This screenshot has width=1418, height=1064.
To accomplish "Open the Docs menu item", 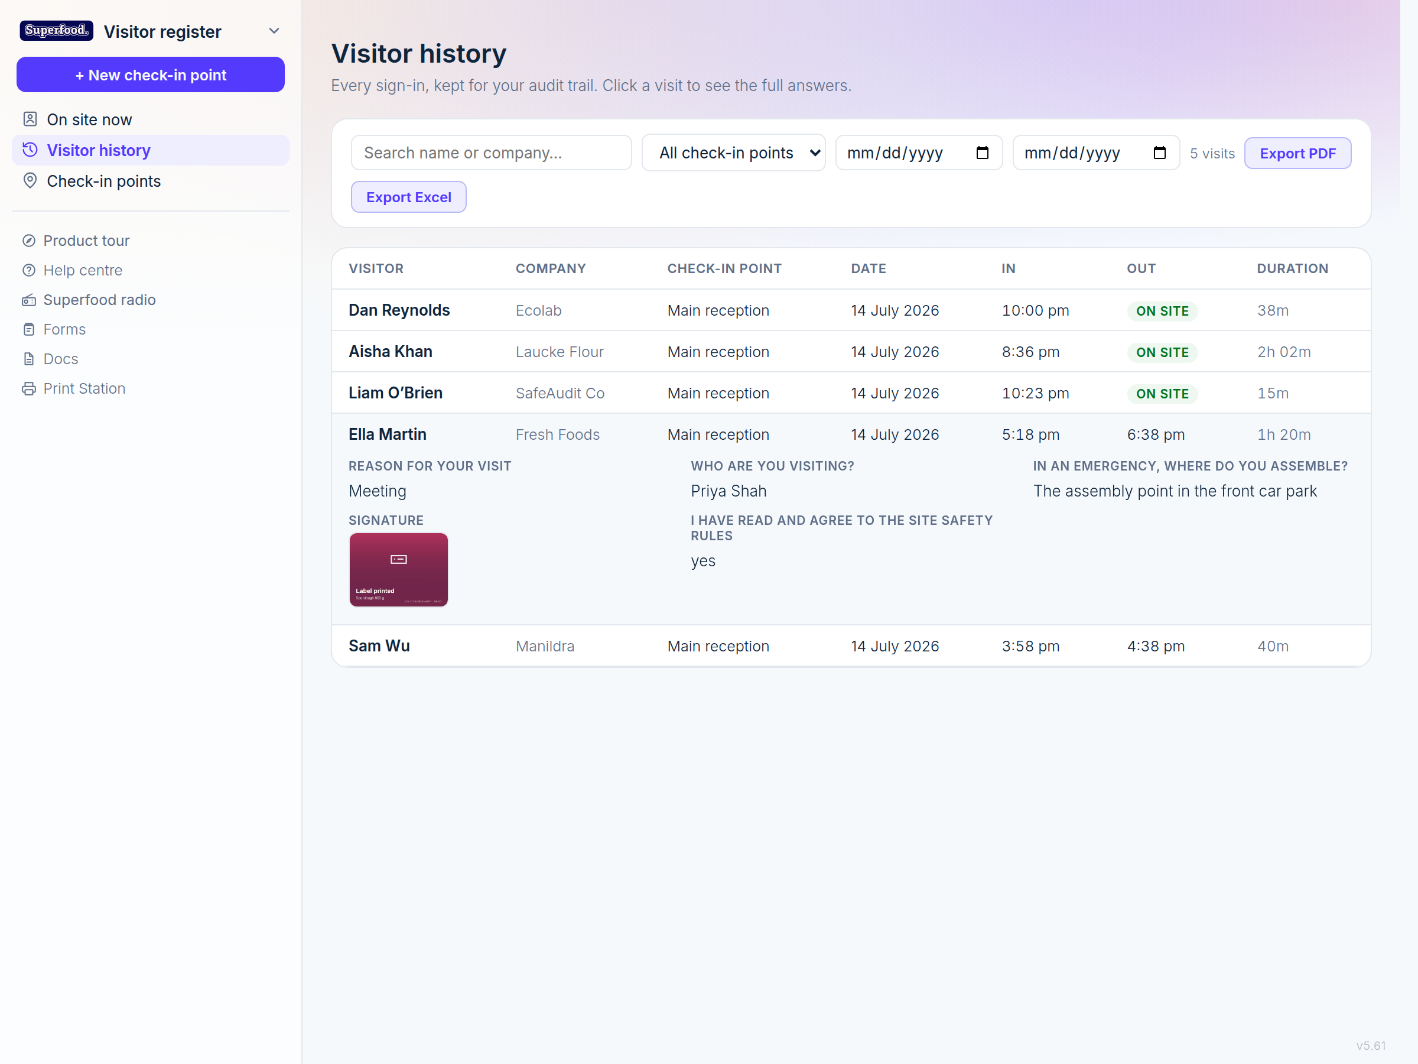I will click(x=61, y=359).
